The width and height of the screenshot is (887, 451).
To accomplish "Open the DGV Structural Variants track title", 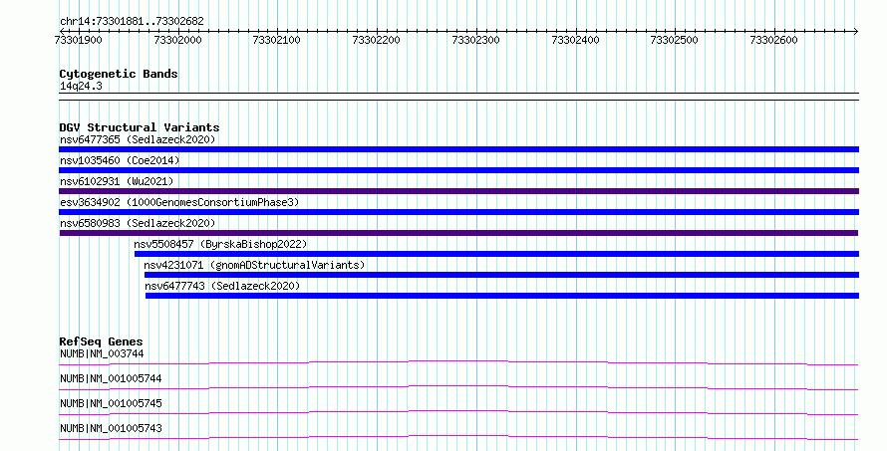I will [x=140, y=127].
